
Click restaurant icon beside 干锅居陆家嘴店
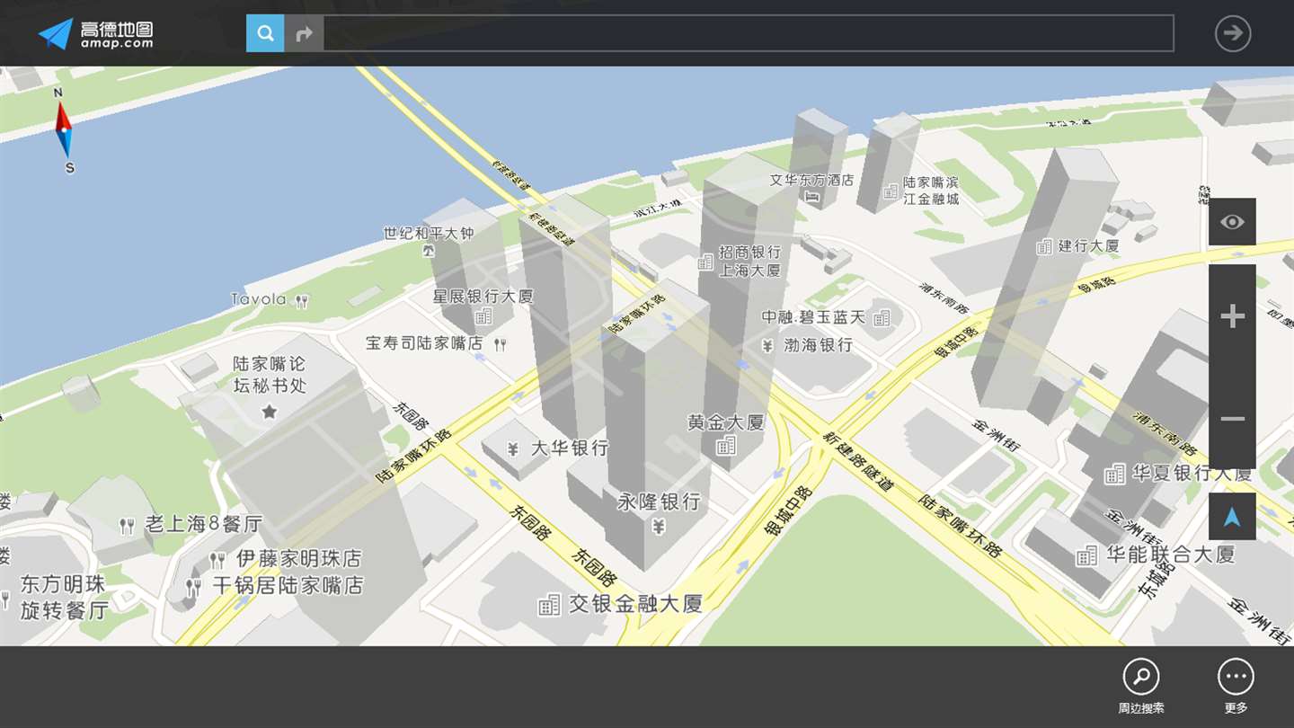point(193,588)
